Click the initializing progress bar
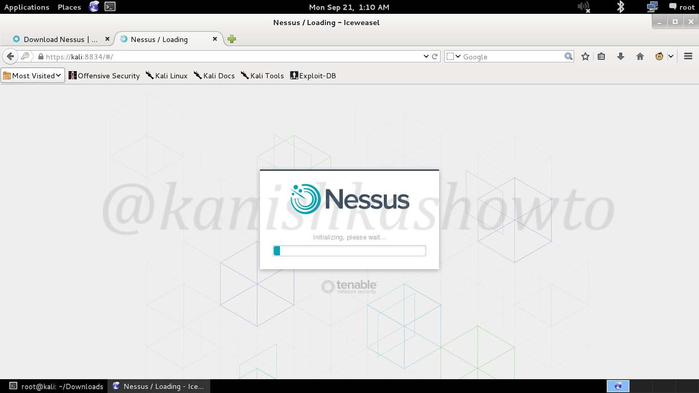The image size is (699, 393). pyautogui.click(x=349, y=251)
